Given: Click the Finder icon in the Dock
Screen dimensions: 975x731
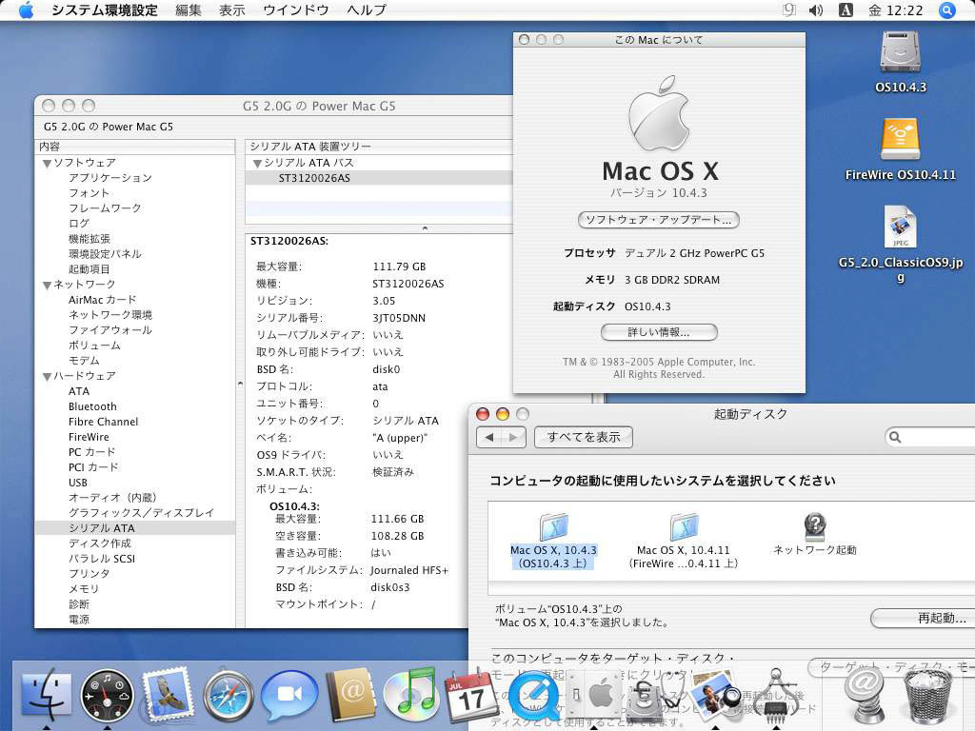Looking at the screenshot, I should [45, 696].
